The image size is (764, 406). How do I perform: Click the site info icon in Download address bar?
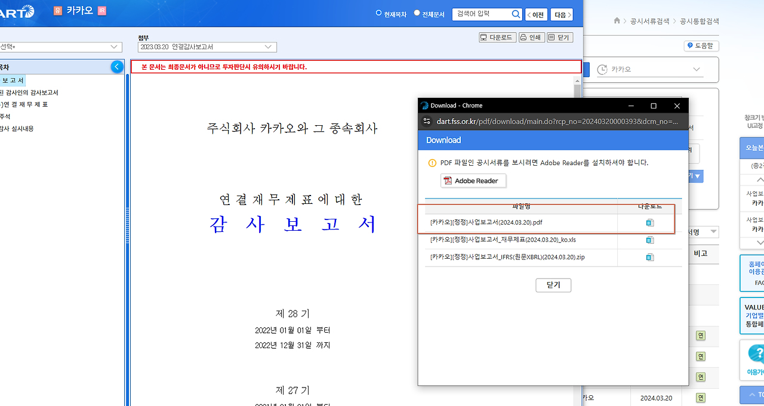[x=426, y=121]
